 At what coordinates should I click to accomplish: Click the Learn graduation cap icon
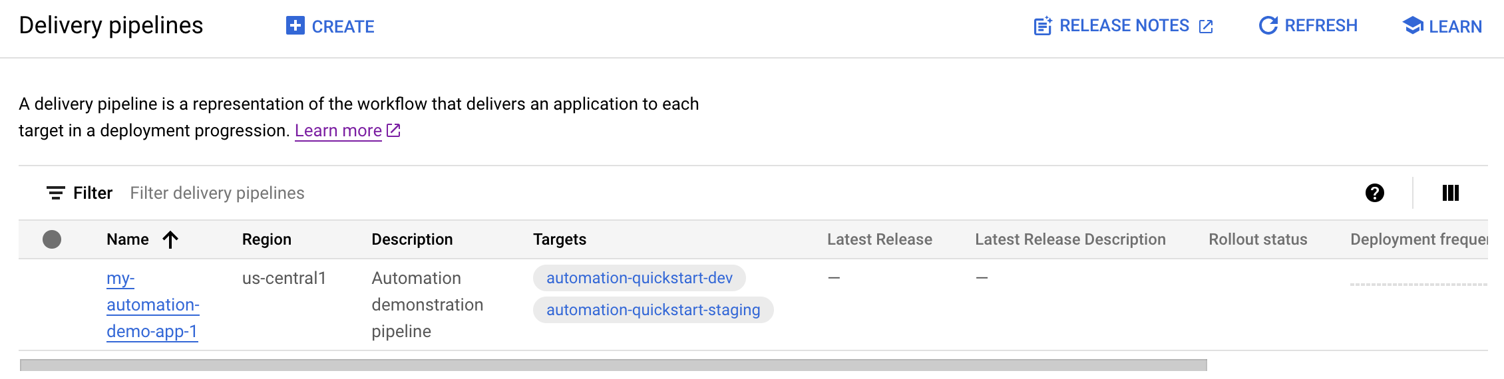pos(1412,26)
